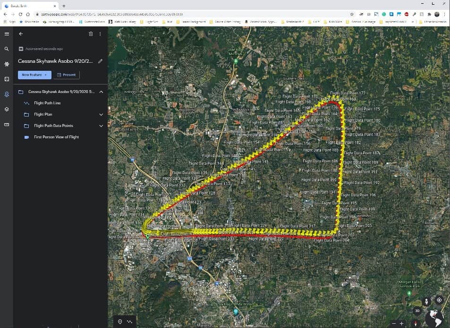Edit project title with pencil icon
Viewport: 450px width, 328px height.
[x=100, y=61]
